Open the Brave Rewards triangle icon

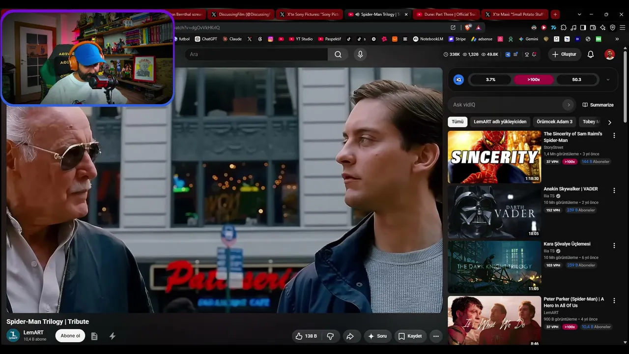point(478,28)
